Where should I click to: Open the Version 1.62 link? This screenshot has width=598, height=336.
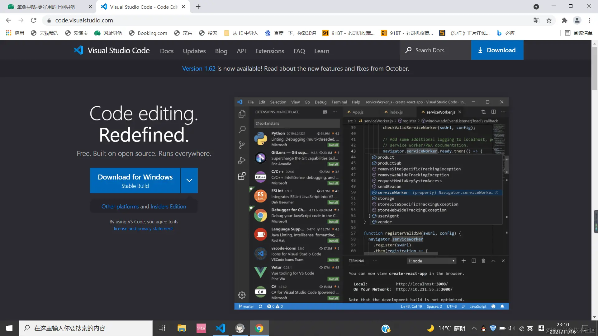tap(198, 68)
